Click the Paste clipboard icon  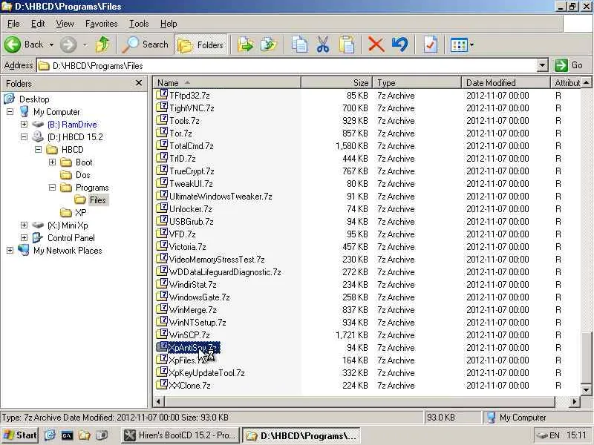coord(347,44)
